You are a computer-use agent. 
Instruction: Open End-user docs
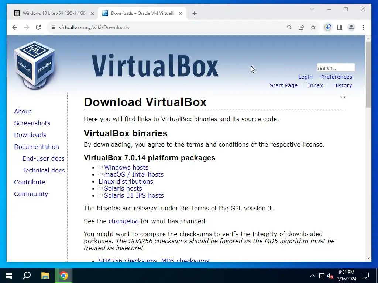[x=44, y=158]
